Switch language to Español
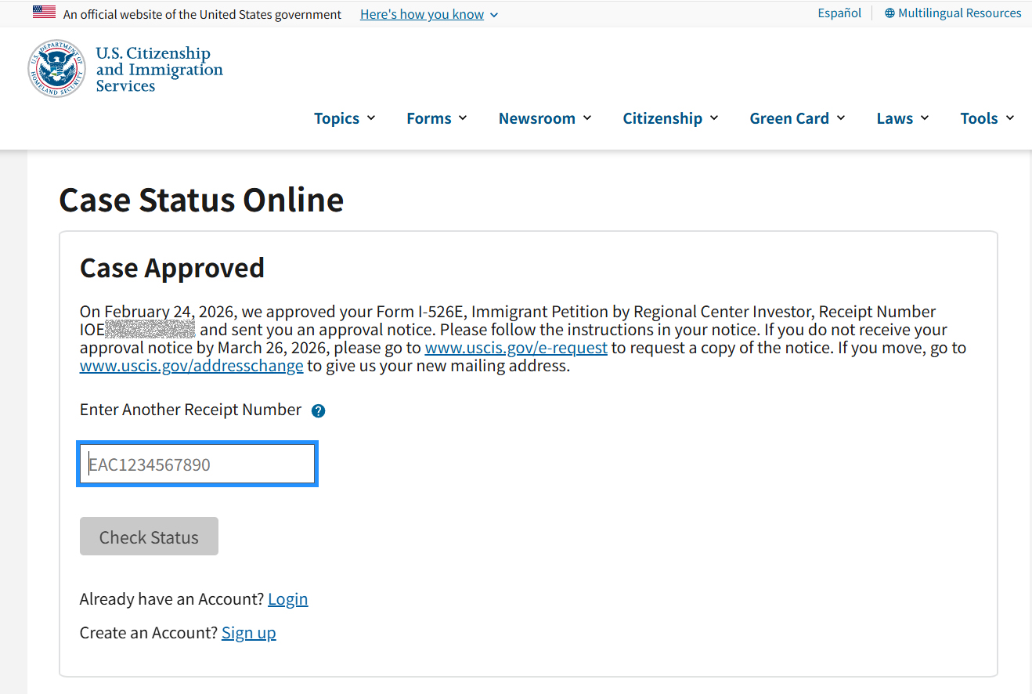The width and height of the screenshot is (1032, 694). (x=839, y=13)
